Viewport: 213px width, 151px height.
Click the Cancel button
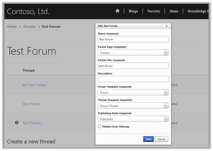coord(161,139)
